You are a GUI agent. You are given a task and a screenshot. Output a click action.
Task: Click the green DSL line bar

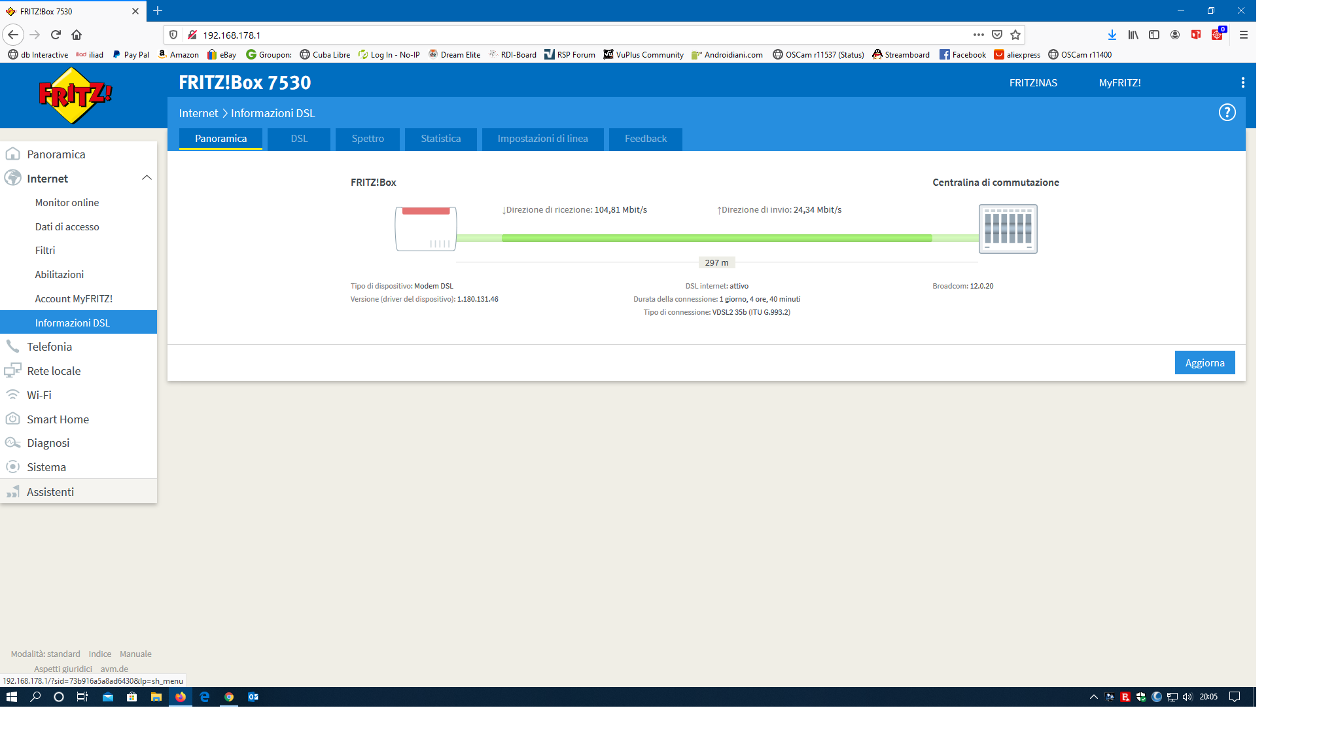click(716, 238)
